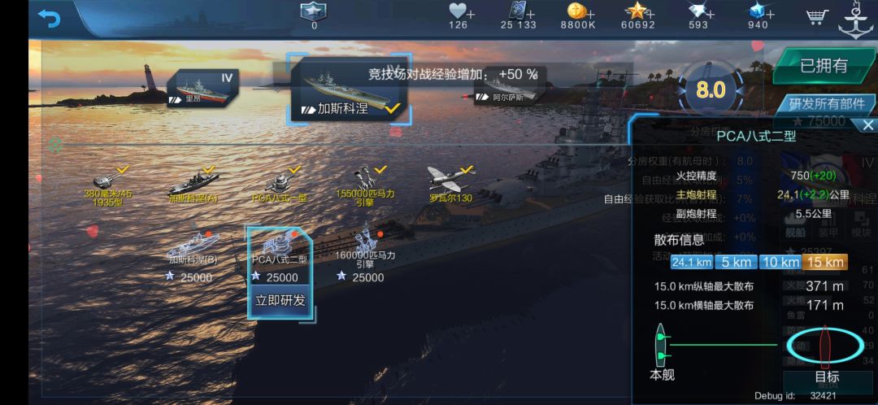Viewport: 878px width, 405px height.
Task: Select the PCA八式一型 fire control module
Action: 279,185
